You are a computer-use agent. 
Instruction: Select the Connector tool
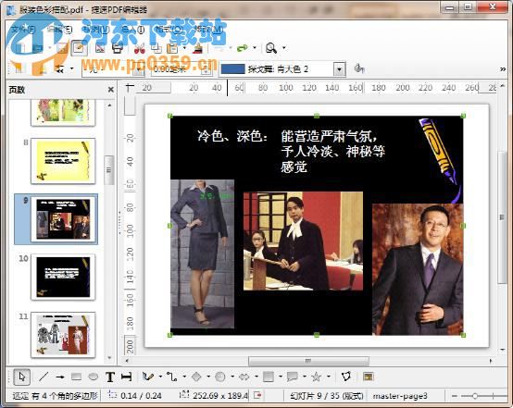[x=171, y=377]
